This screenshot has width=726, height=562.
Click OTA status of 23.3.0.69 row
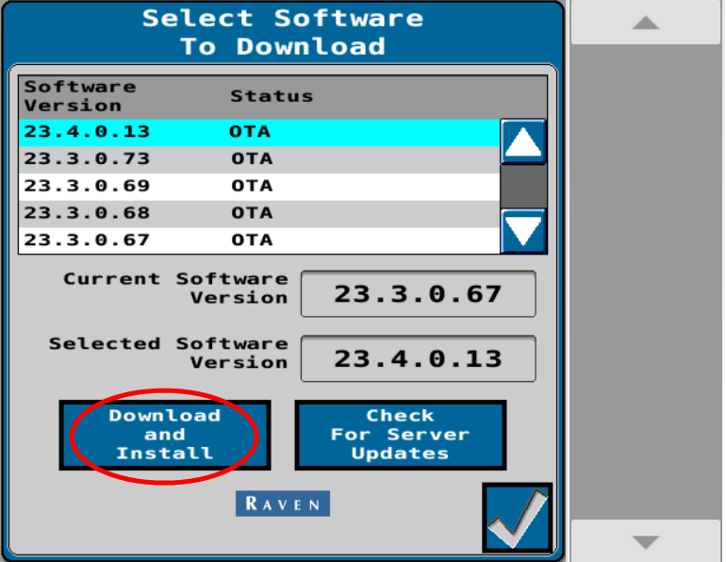pos(252,186)
